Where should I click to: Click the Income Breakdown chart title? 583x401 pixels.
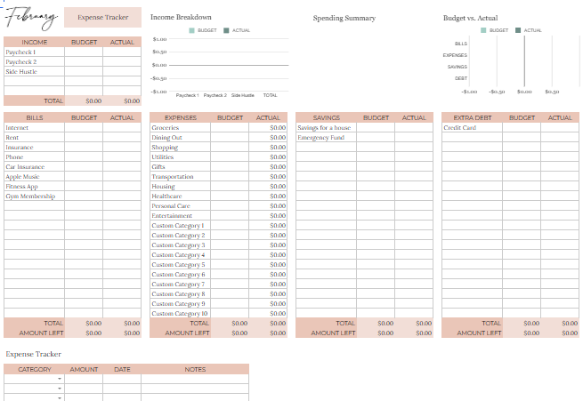point(181,17)
